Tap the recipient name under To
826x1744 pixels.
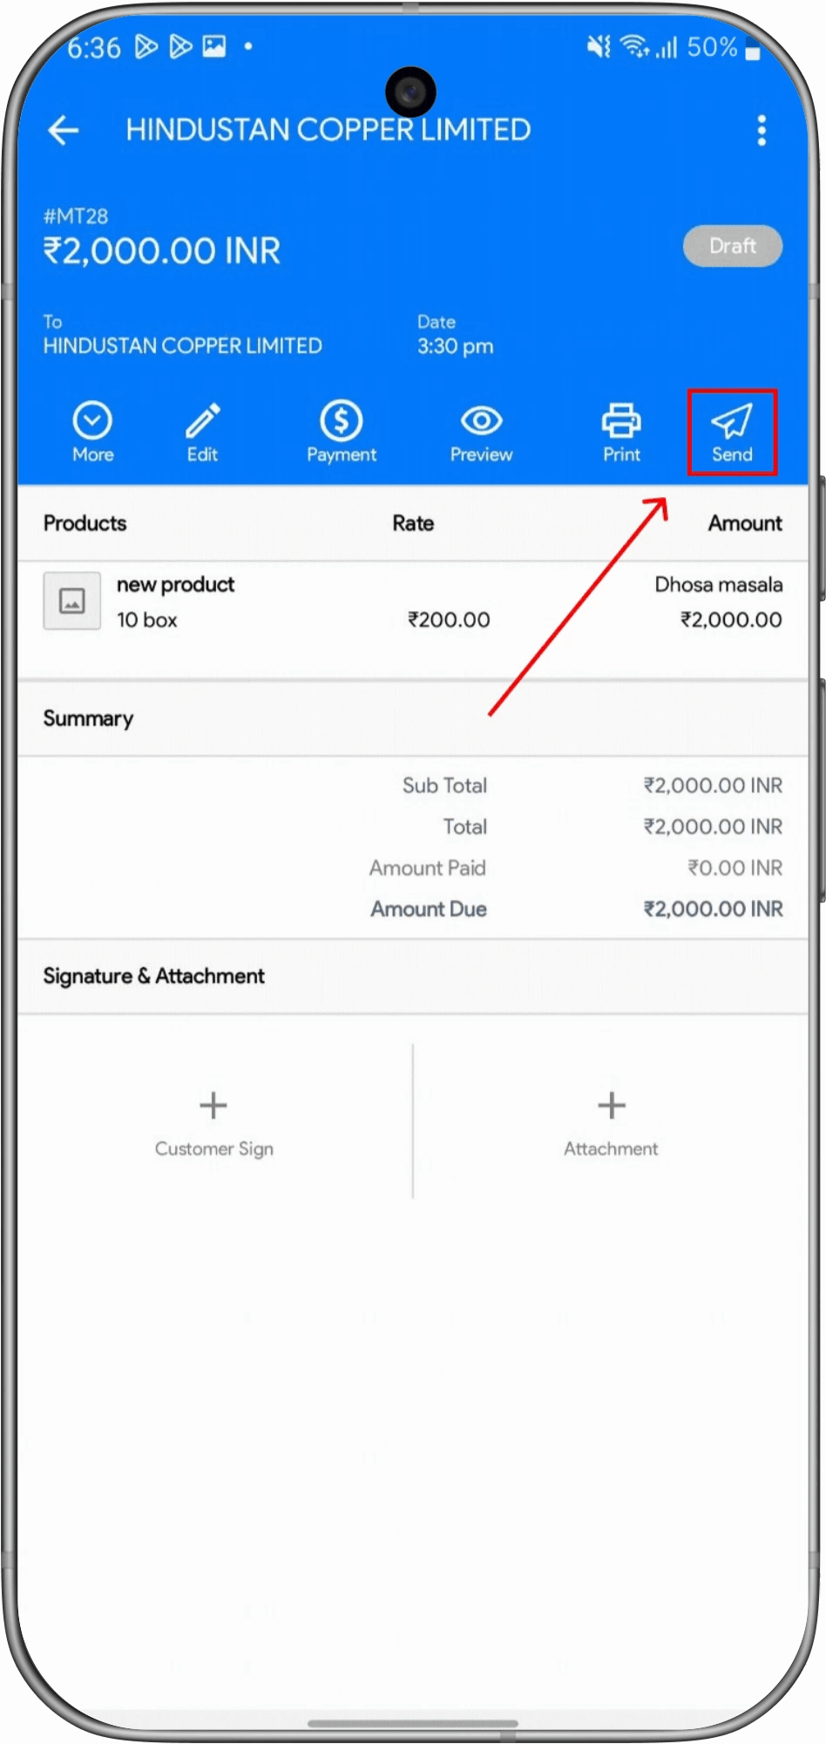(x=183, y=346)
